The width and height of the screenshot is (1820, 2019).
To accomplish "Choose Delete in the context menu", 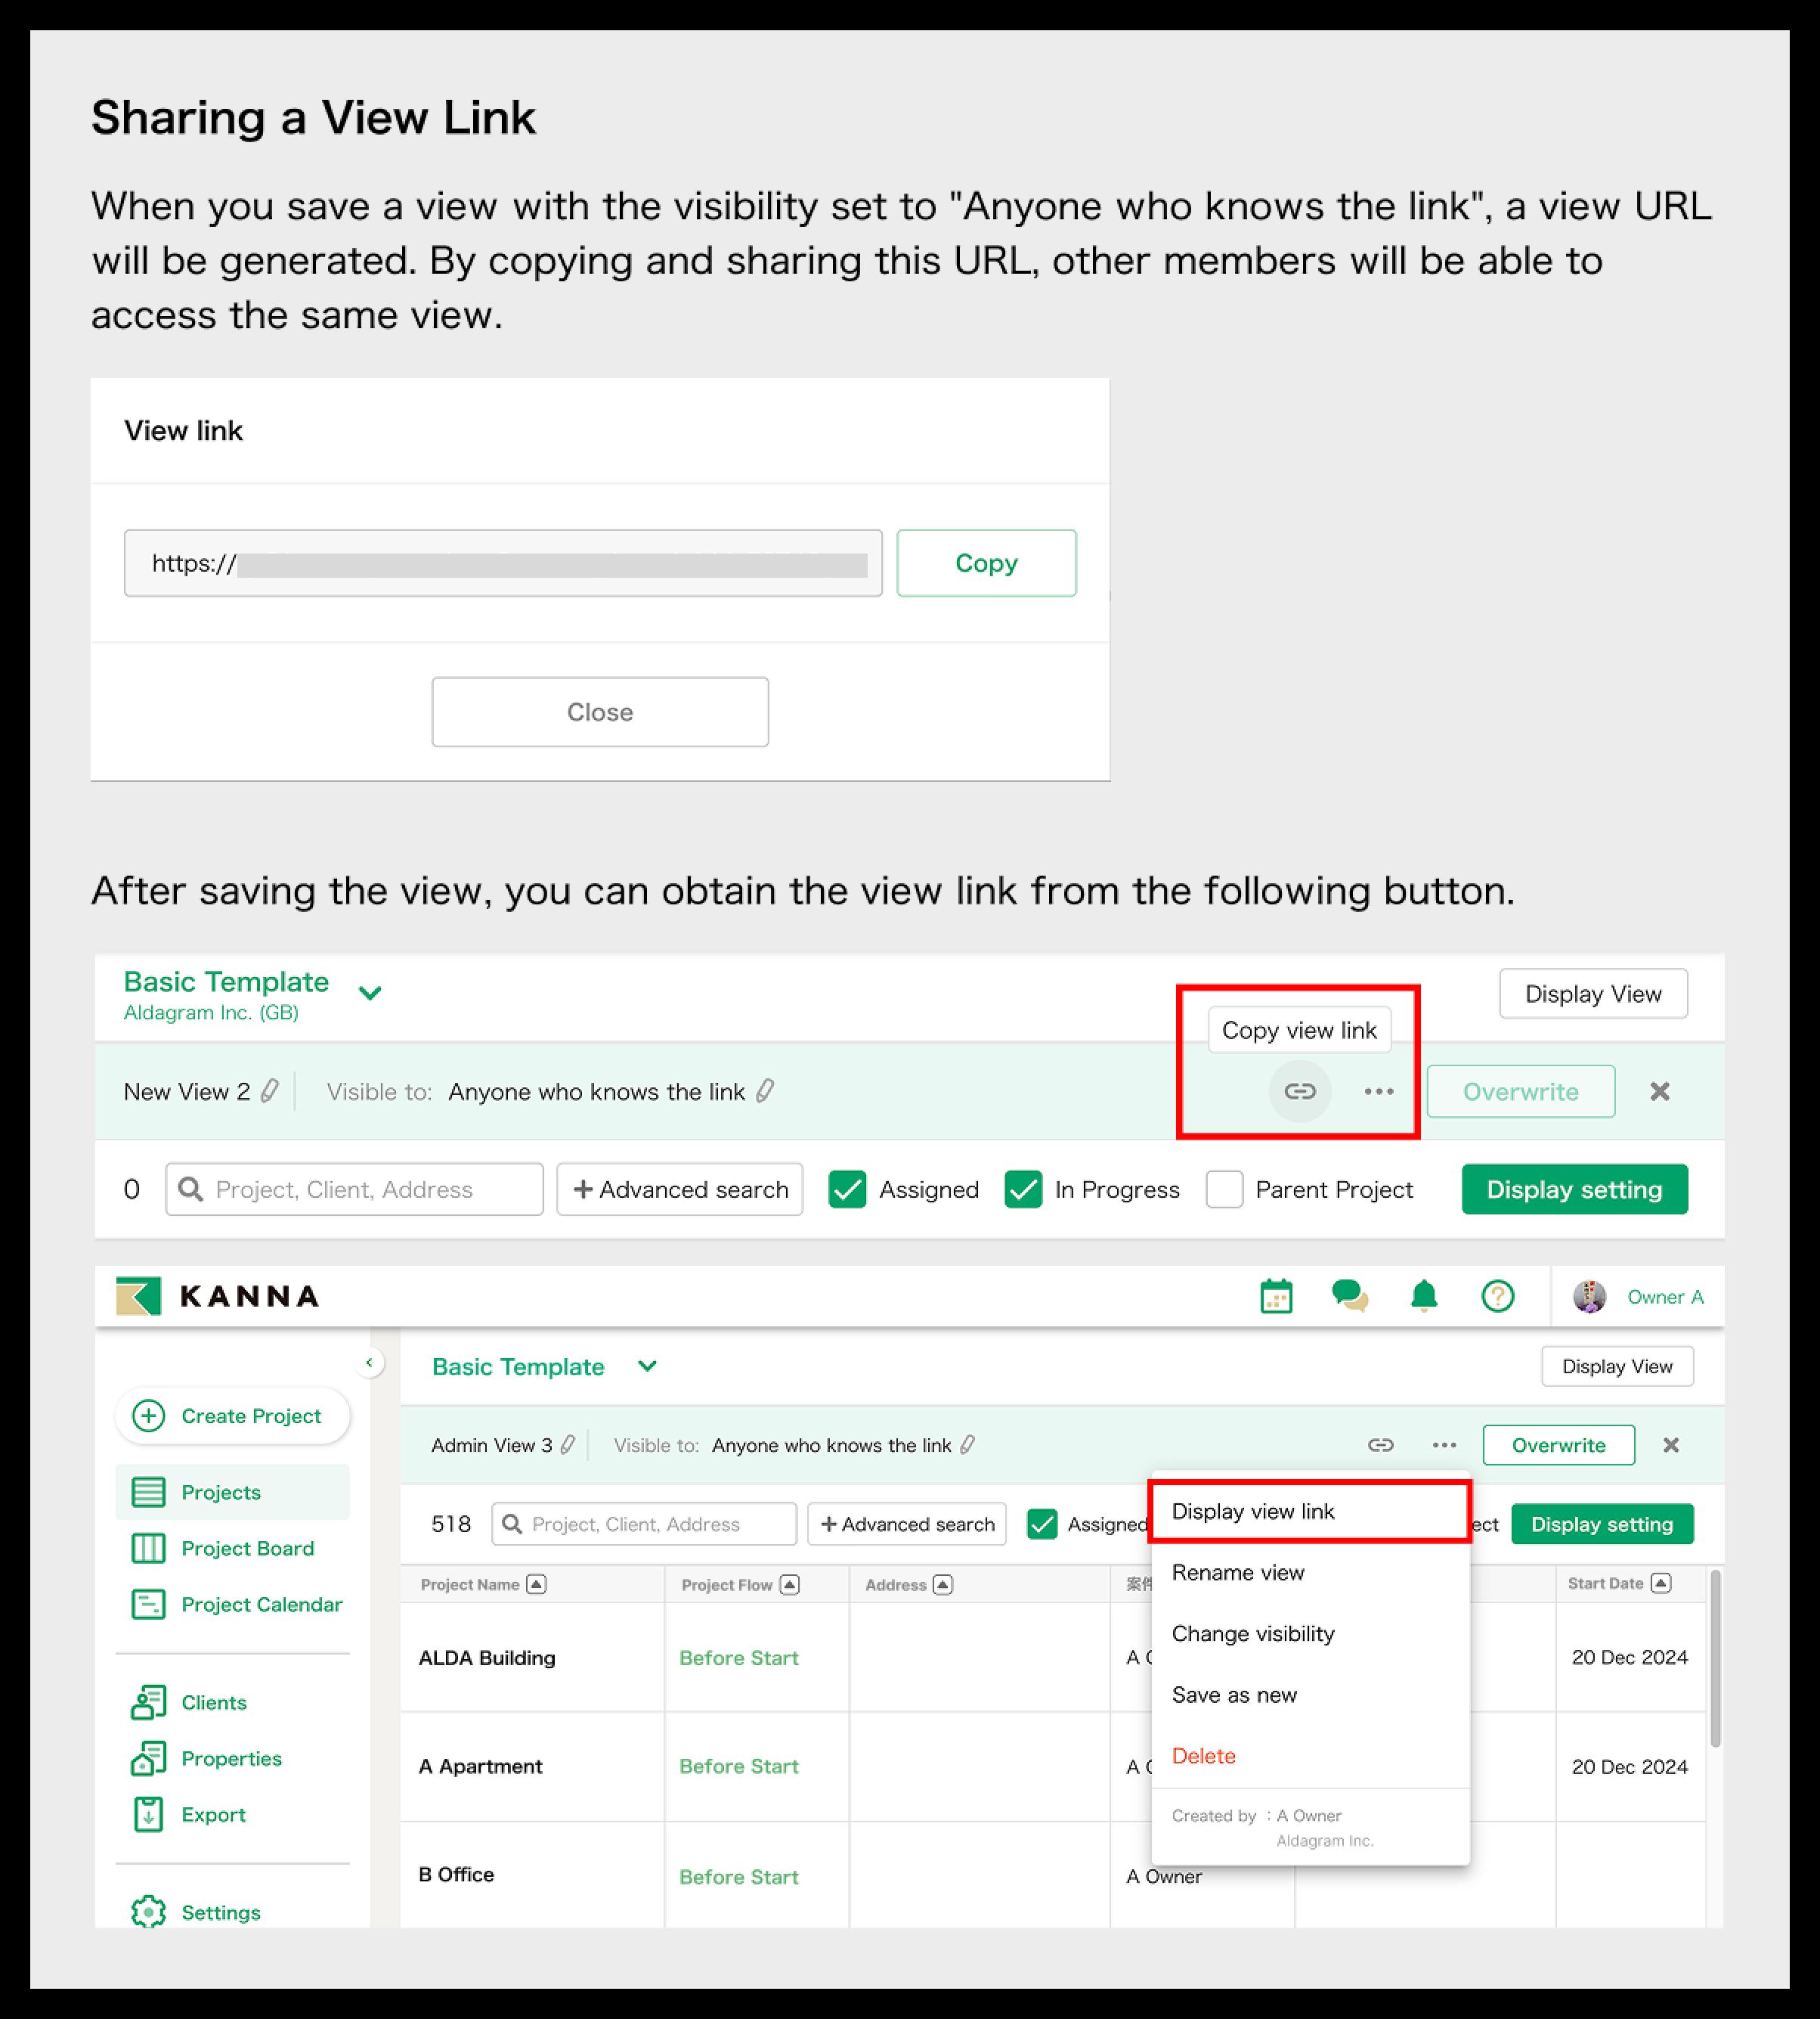I will coord(1203,1756).
